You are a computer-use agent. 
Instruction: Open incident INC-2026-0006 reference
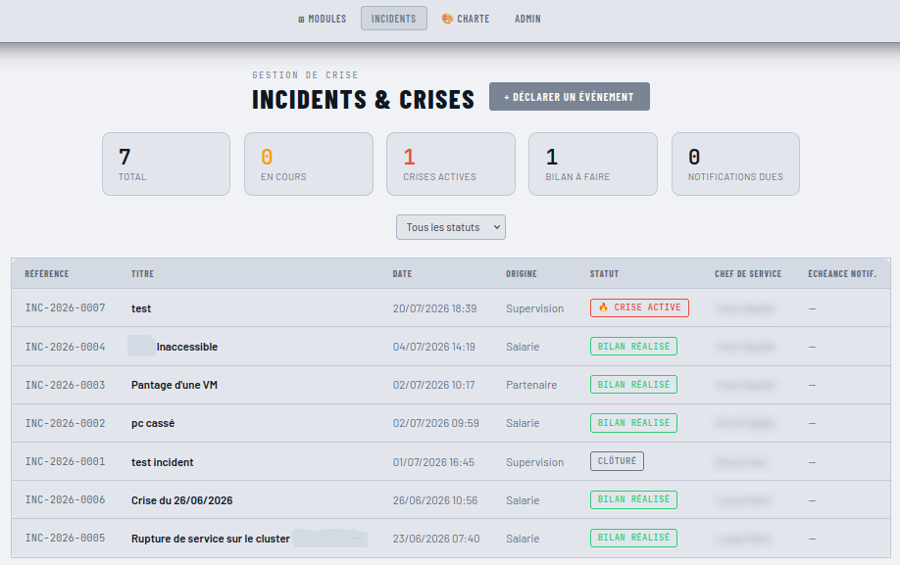[65, 499]
